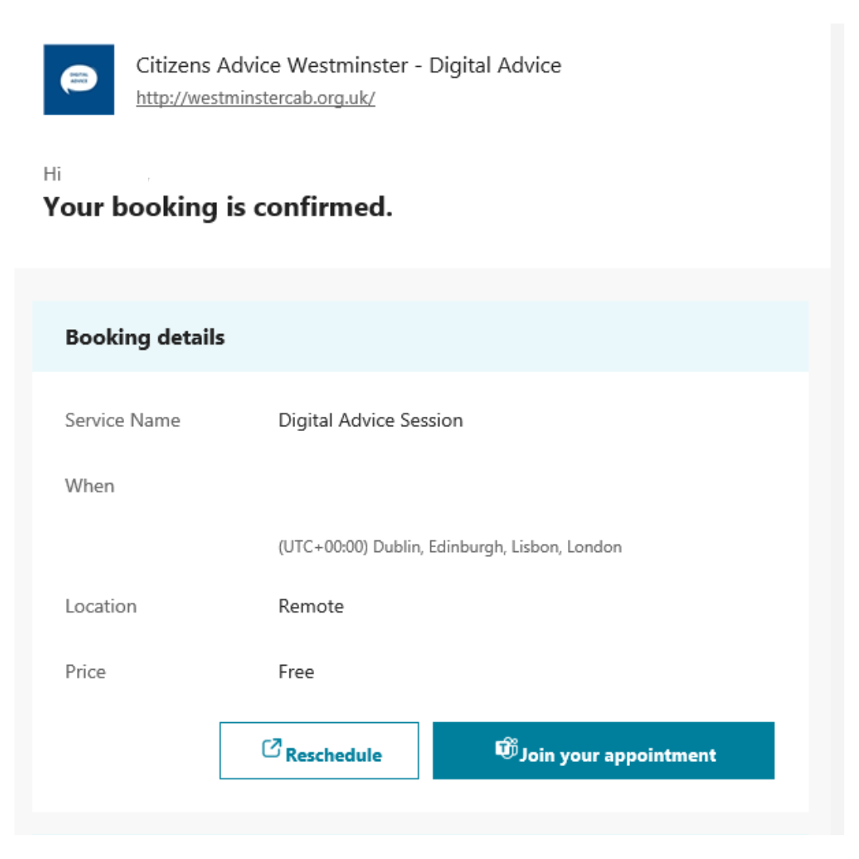Click the 'Your booking is confirmed' heading
This screenshot has height=859, width=859.
pos(217,207)
